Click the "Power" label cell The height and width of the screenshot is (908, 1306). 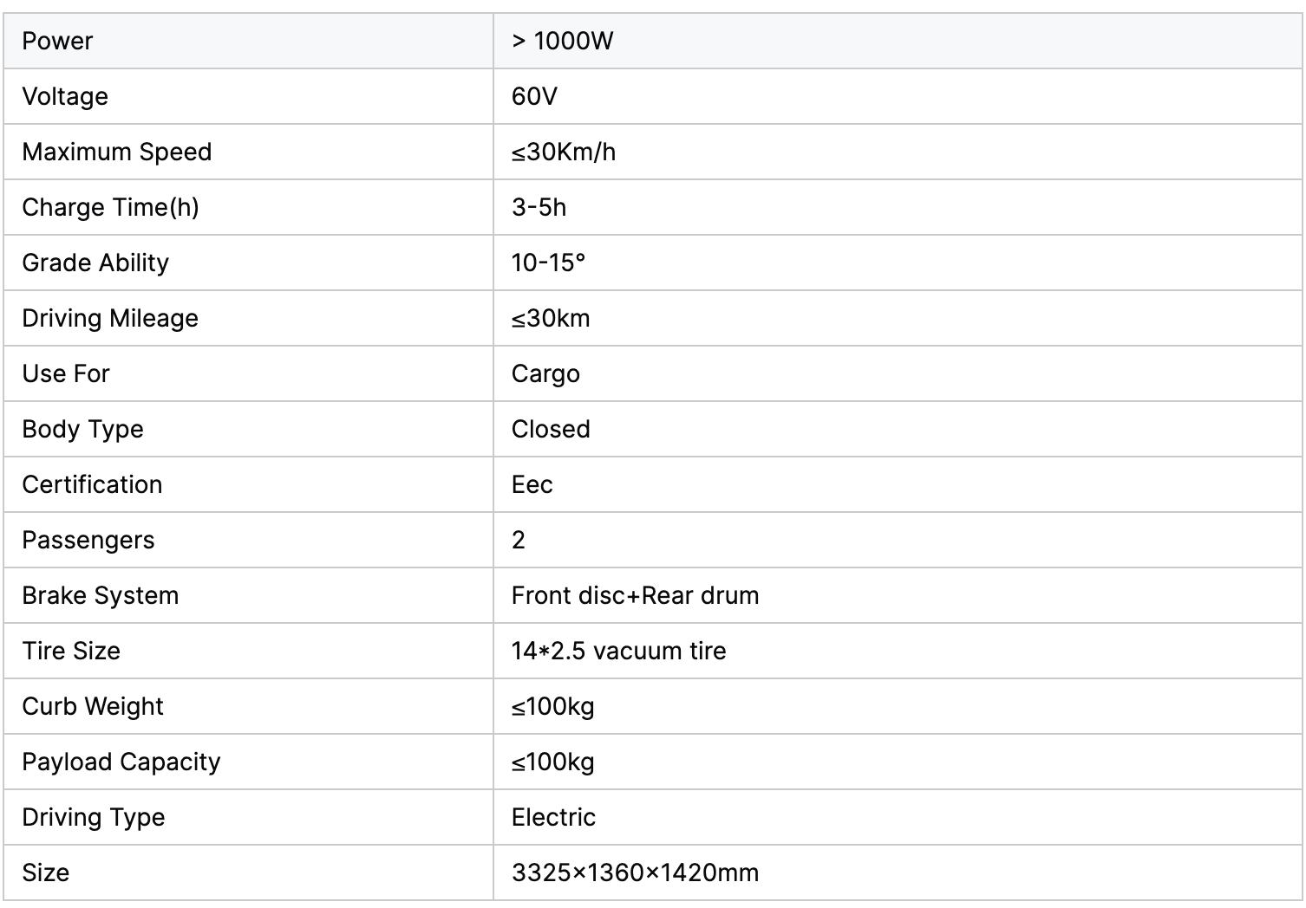point(57,41)
